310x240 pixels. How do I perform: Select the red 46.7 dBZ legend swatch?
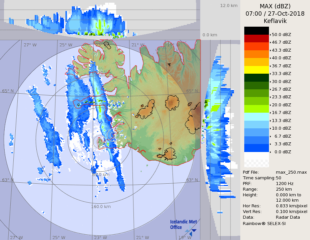[256, 38]
